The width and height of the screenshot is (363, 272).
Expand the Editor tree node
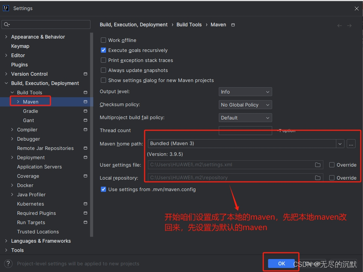pos(6,55)
